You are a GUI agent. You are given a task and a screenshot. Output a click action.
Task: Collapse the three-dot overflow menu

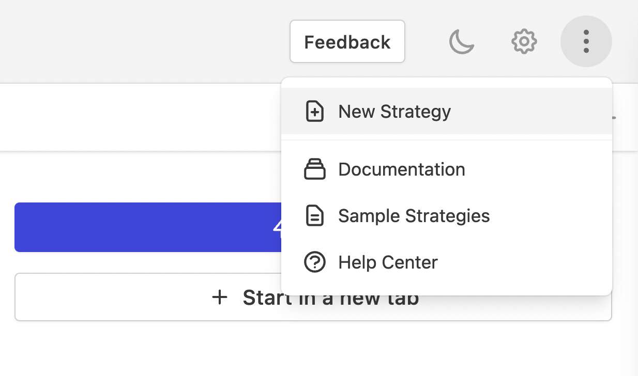pyautogui.click(x=586, y=41)
